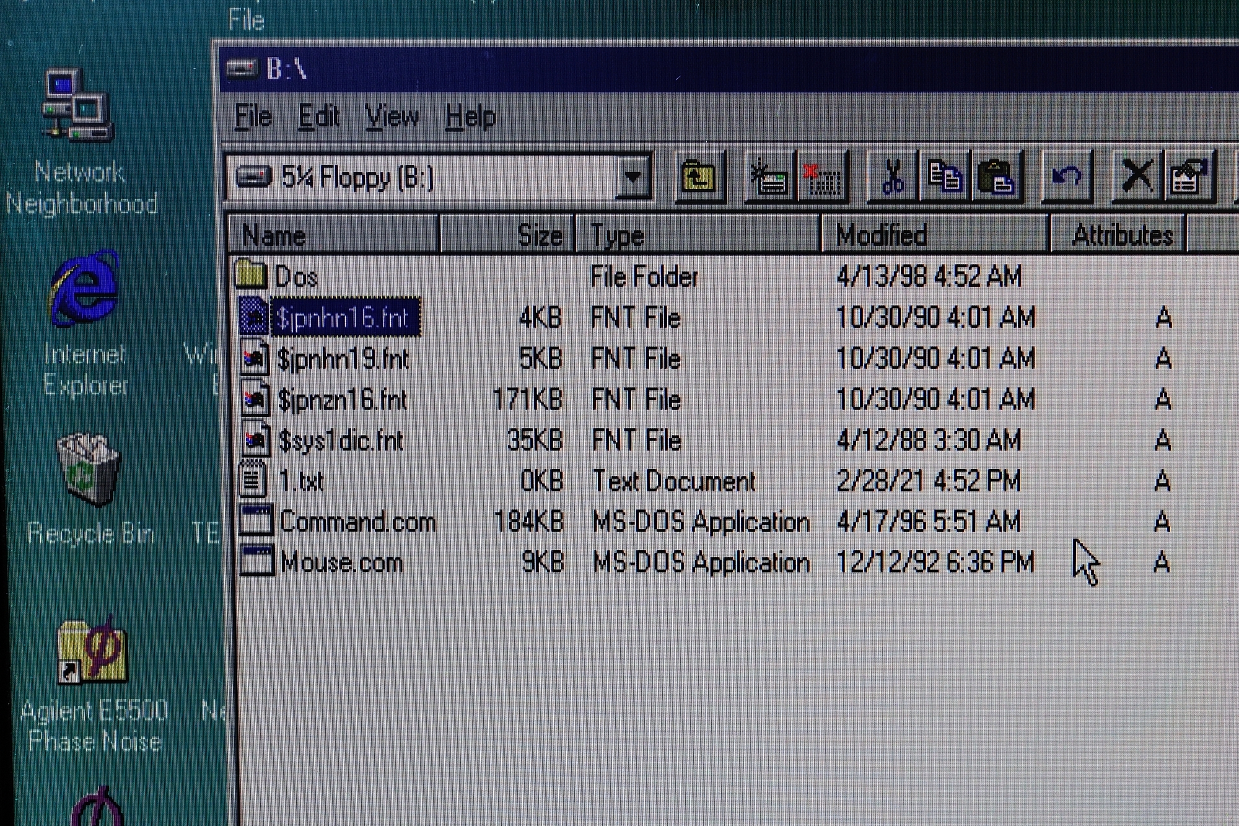Click the Delete X toolbar icon
Image resolution: width=1239 pixels, height=826 pixels.
pos(1137,177)
